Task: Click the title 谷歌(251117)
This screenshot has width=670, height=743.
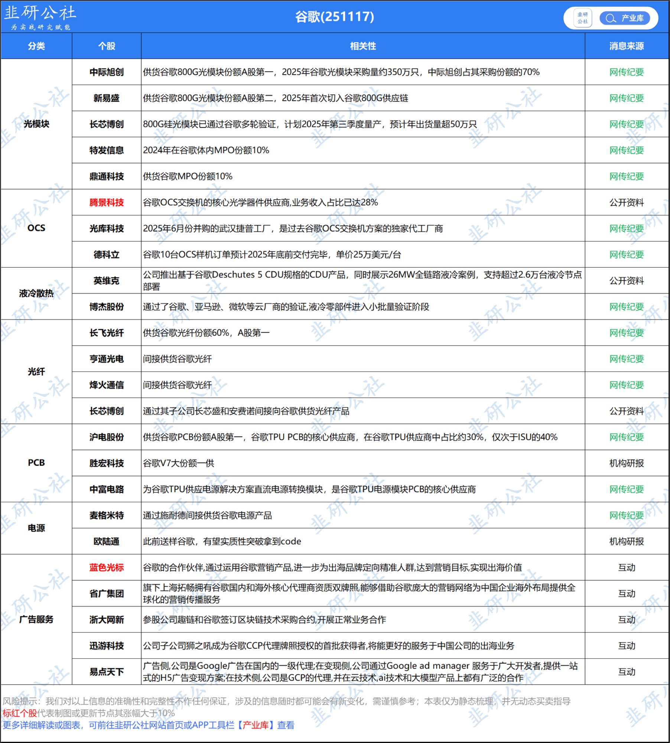Action: 334,17
